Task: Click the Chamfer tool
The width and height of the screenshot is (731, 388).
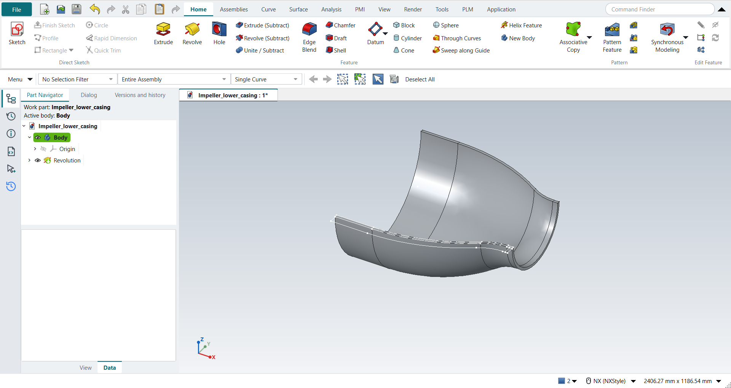Action: click(x=340, y=25)
